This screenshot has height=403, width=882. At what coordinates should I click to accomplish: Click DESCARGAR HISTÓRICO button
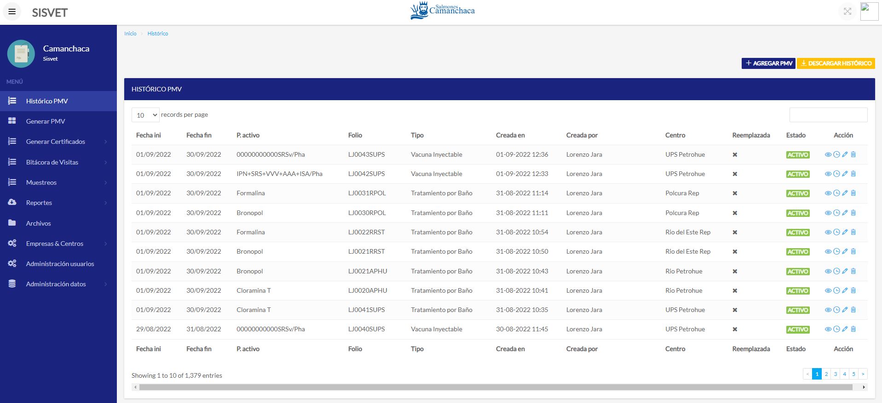point(836,63)
